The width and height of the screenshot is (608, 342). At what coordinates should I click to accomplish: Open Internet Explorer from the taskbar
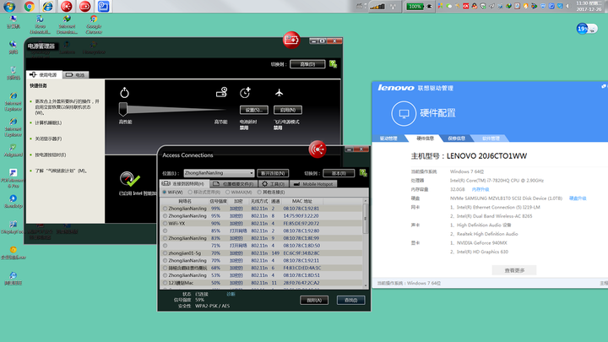(x=47, y=6)
